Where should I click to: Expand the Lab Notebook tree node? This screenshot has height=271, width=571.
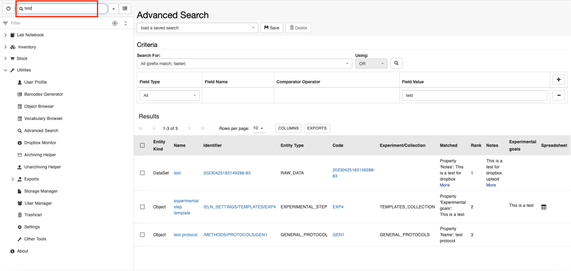pos(5,35)
